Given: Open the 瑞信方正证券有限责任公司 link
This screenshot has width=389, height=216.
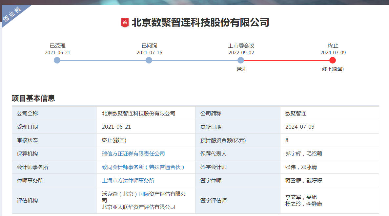Looking at the screenshot, I should pos(133,153).
